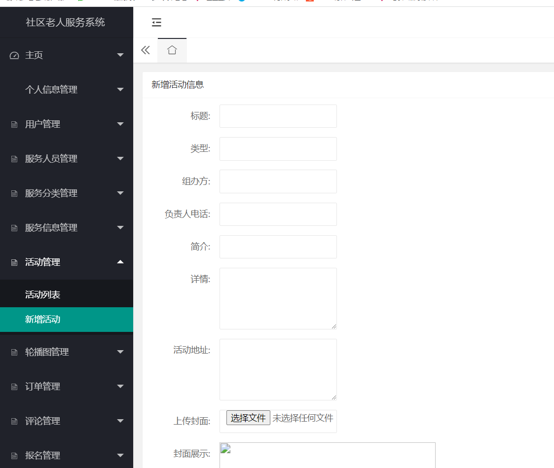Click the double-arrow « breadcrumb icon
Screen dimensions: 554x468
coord(145,50)
